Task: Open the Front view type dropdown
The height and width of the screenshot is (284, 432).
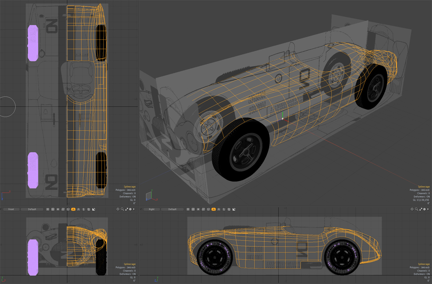Action: (11, 209)
